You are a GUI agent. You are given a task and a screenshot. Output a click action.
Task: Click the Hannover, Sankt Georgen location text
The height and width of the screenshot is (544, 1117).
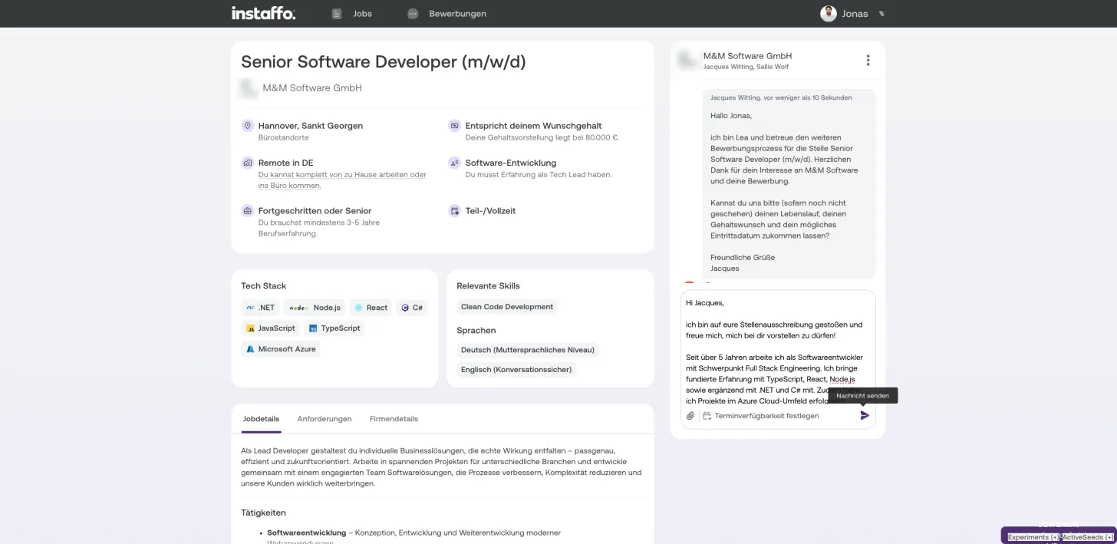click(311, 126)
